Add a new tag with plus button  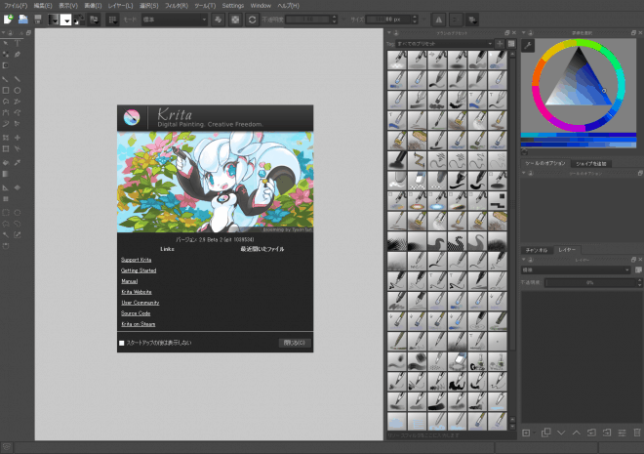tap(500, 43)
